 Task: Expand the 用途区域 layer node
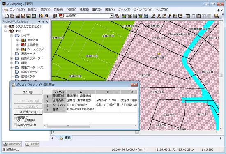pyautogui.click(x=17, y=40)
